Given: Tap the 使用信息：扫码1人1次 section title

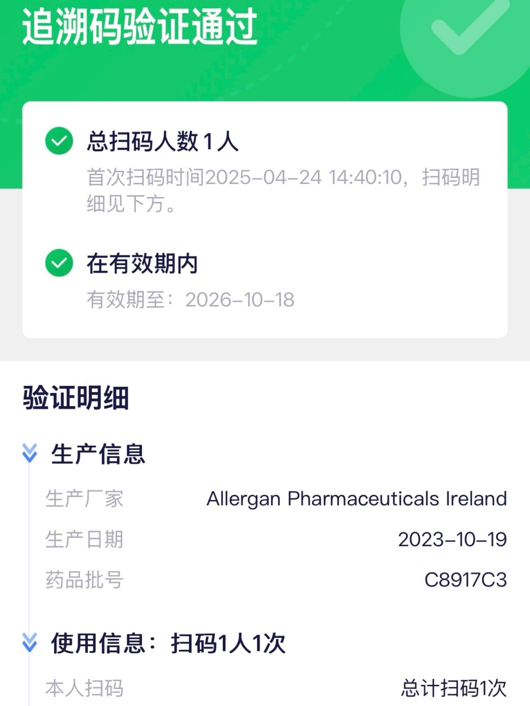Looking at the screenshot, I should [x=168, y=643].
